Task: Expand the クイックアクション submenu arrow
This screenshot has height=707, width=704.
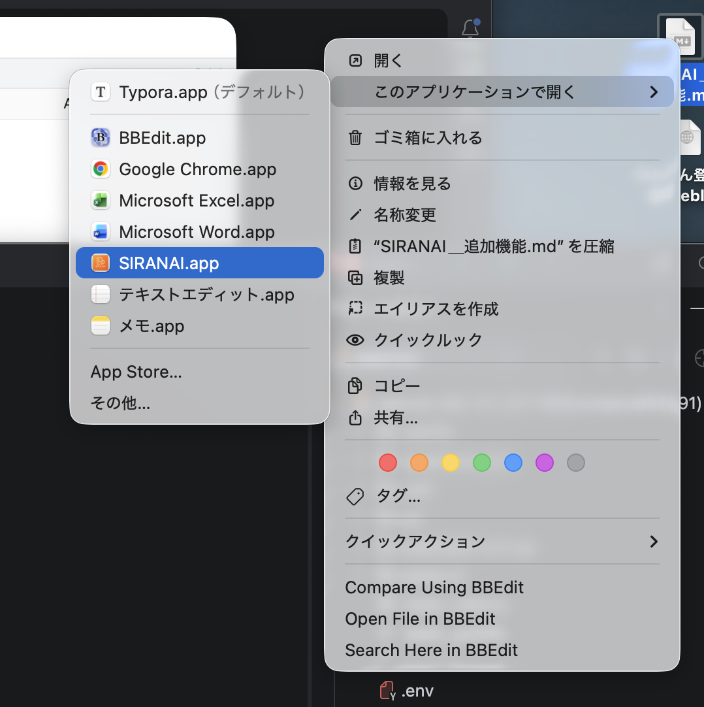Action: point(654,542)
